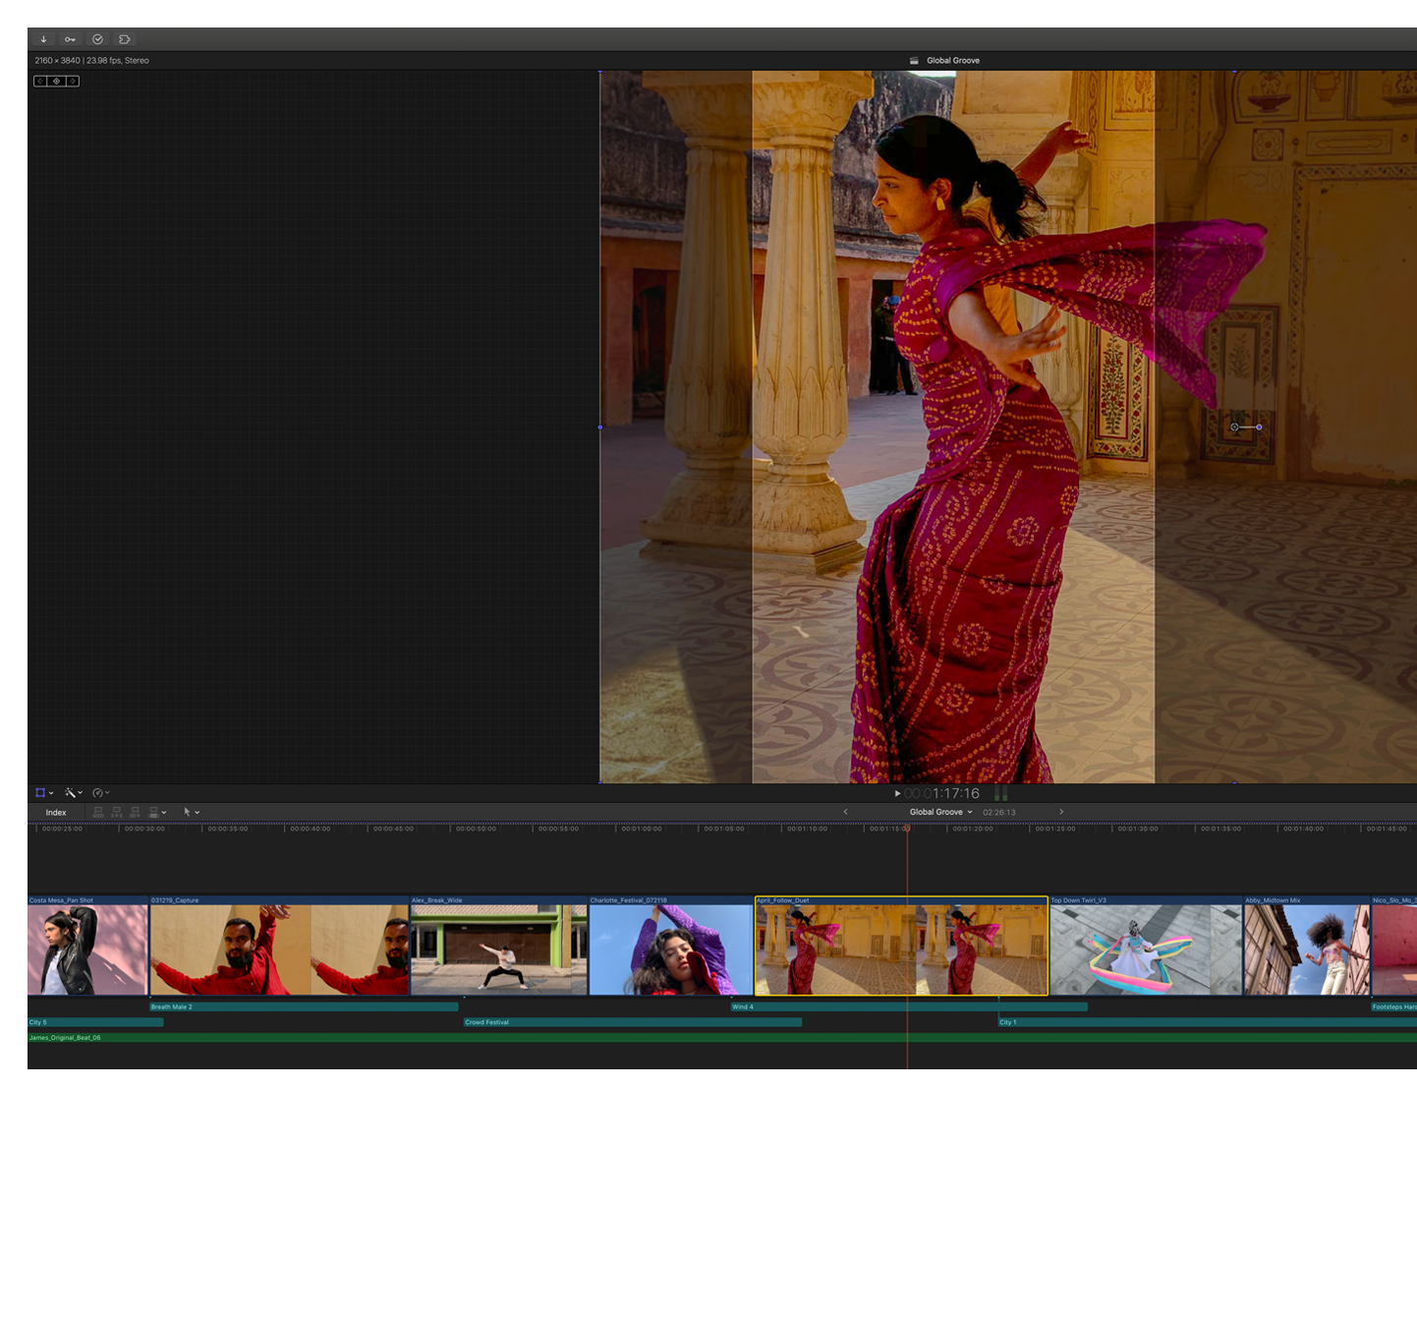Click the Import Media down-arrow button
This screenshot has height=1317, width=1417.
pos(43,39)
